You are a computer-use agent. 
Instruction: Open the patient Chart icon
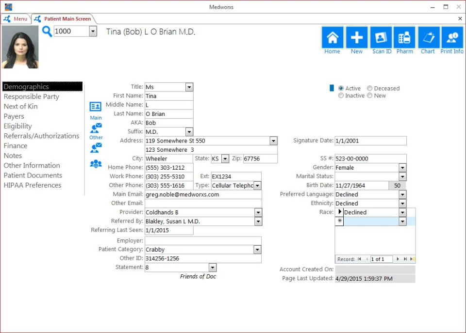[428, 39]
